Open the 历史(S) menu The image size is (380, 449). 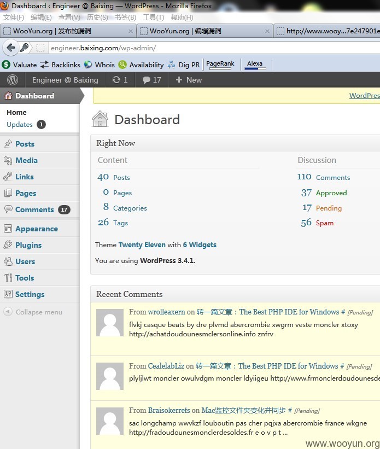[97, 18]
